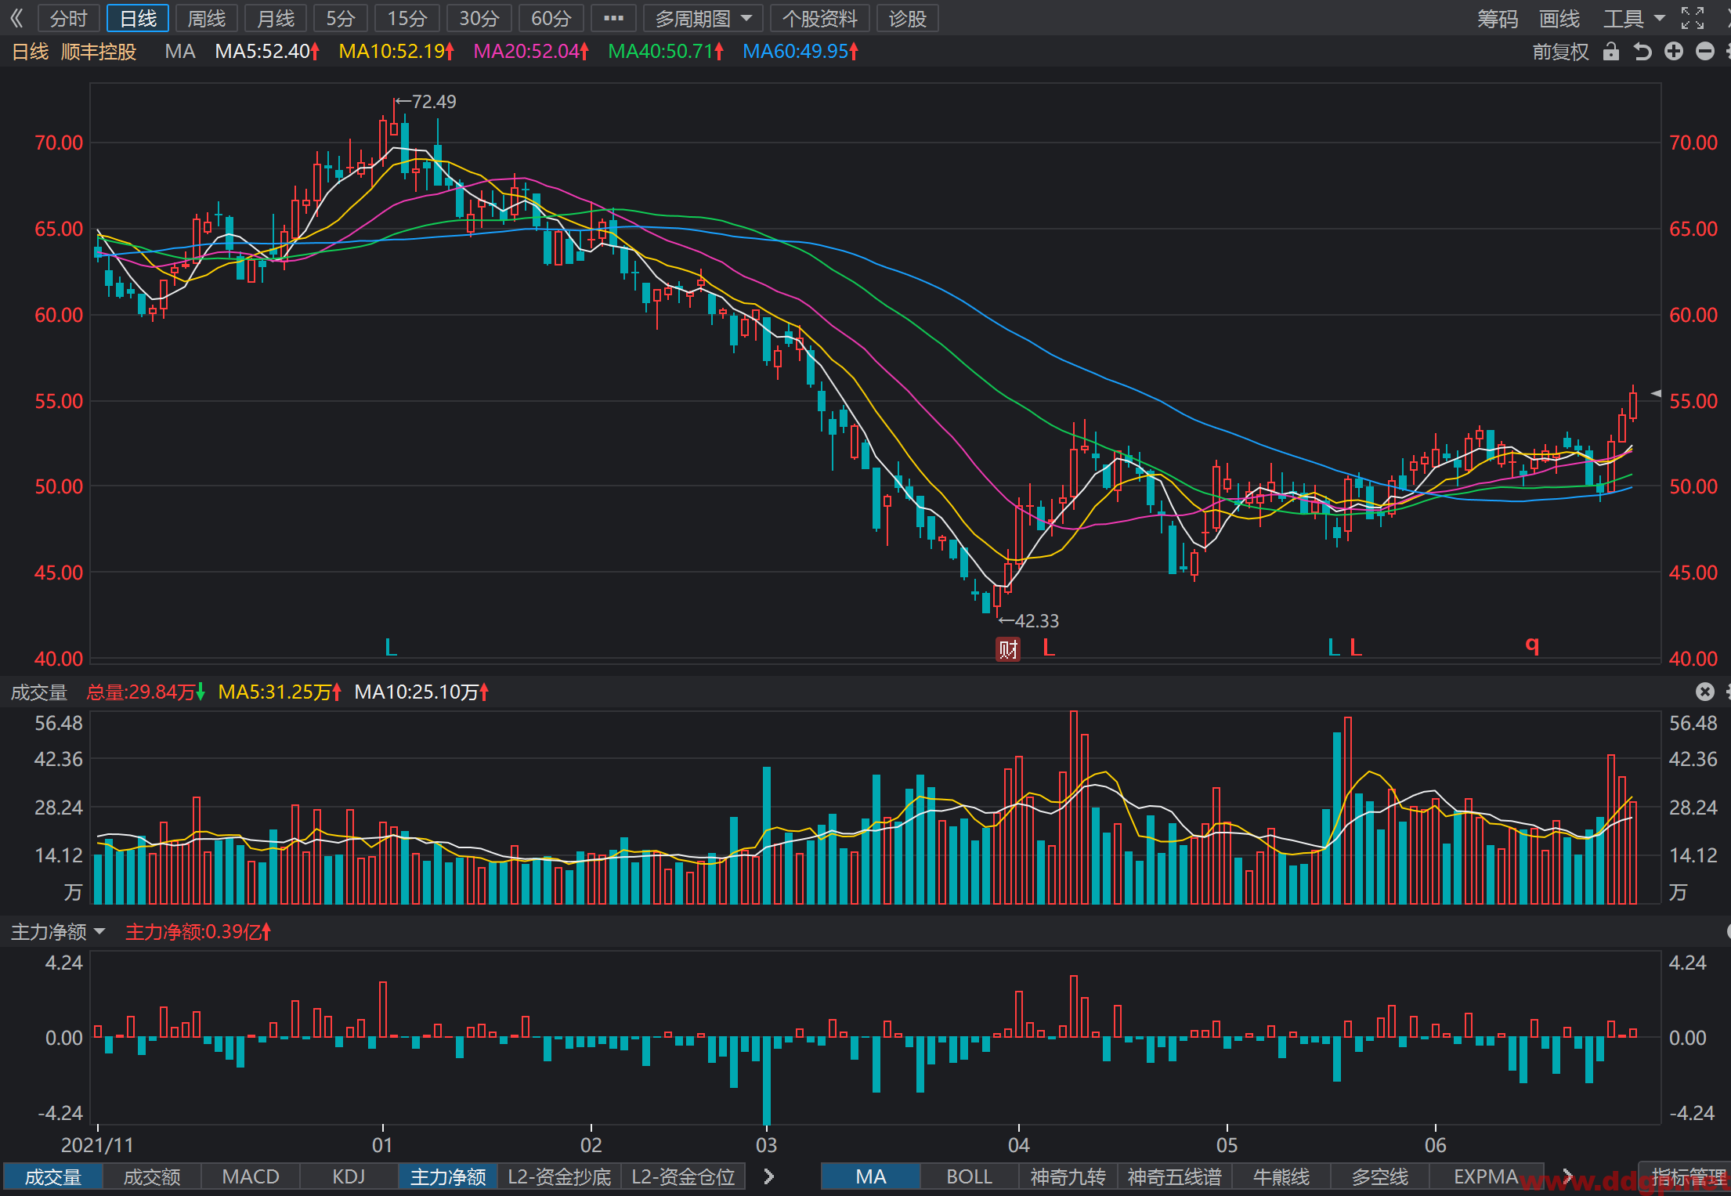Click the 03 date axis marker
1731x1196 pixels.
click(x=766, y=1145)
